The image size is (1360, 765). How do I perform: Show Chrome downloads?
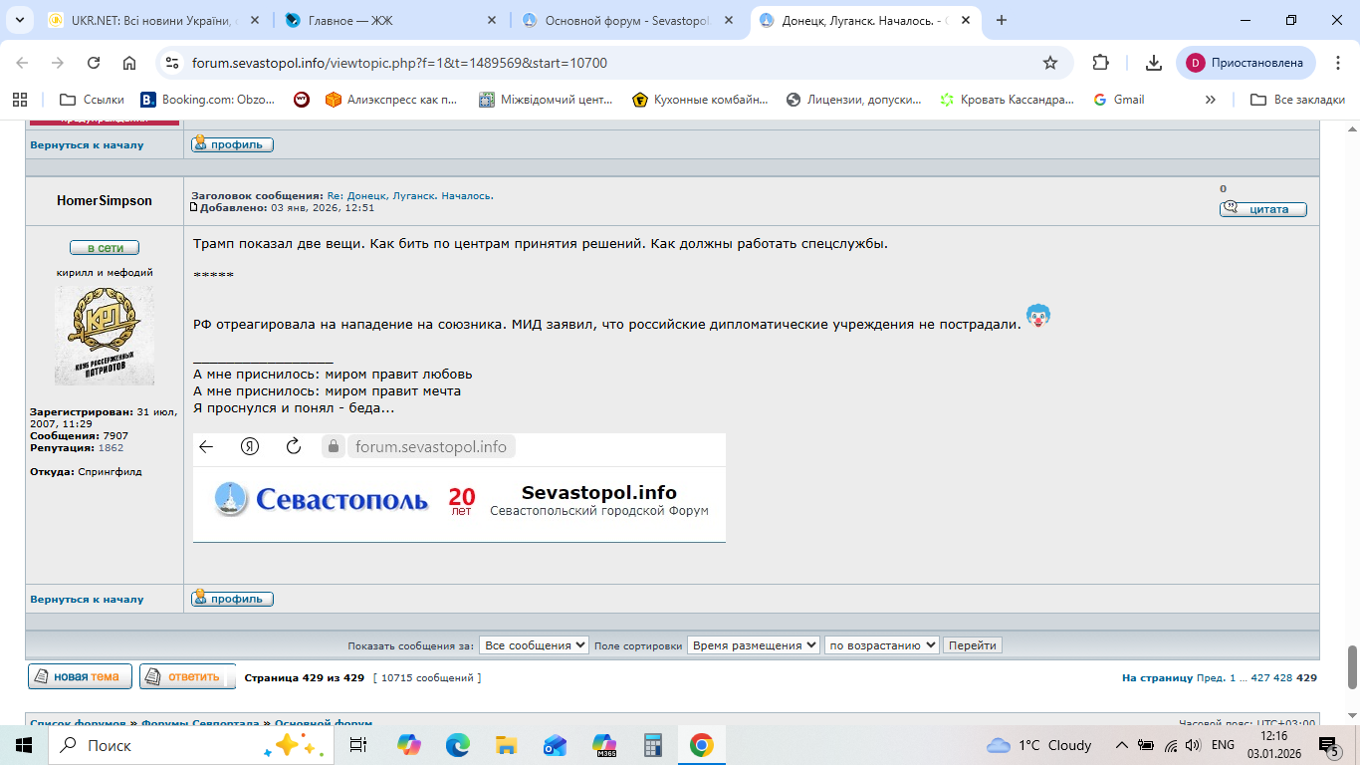[1154, 63]
